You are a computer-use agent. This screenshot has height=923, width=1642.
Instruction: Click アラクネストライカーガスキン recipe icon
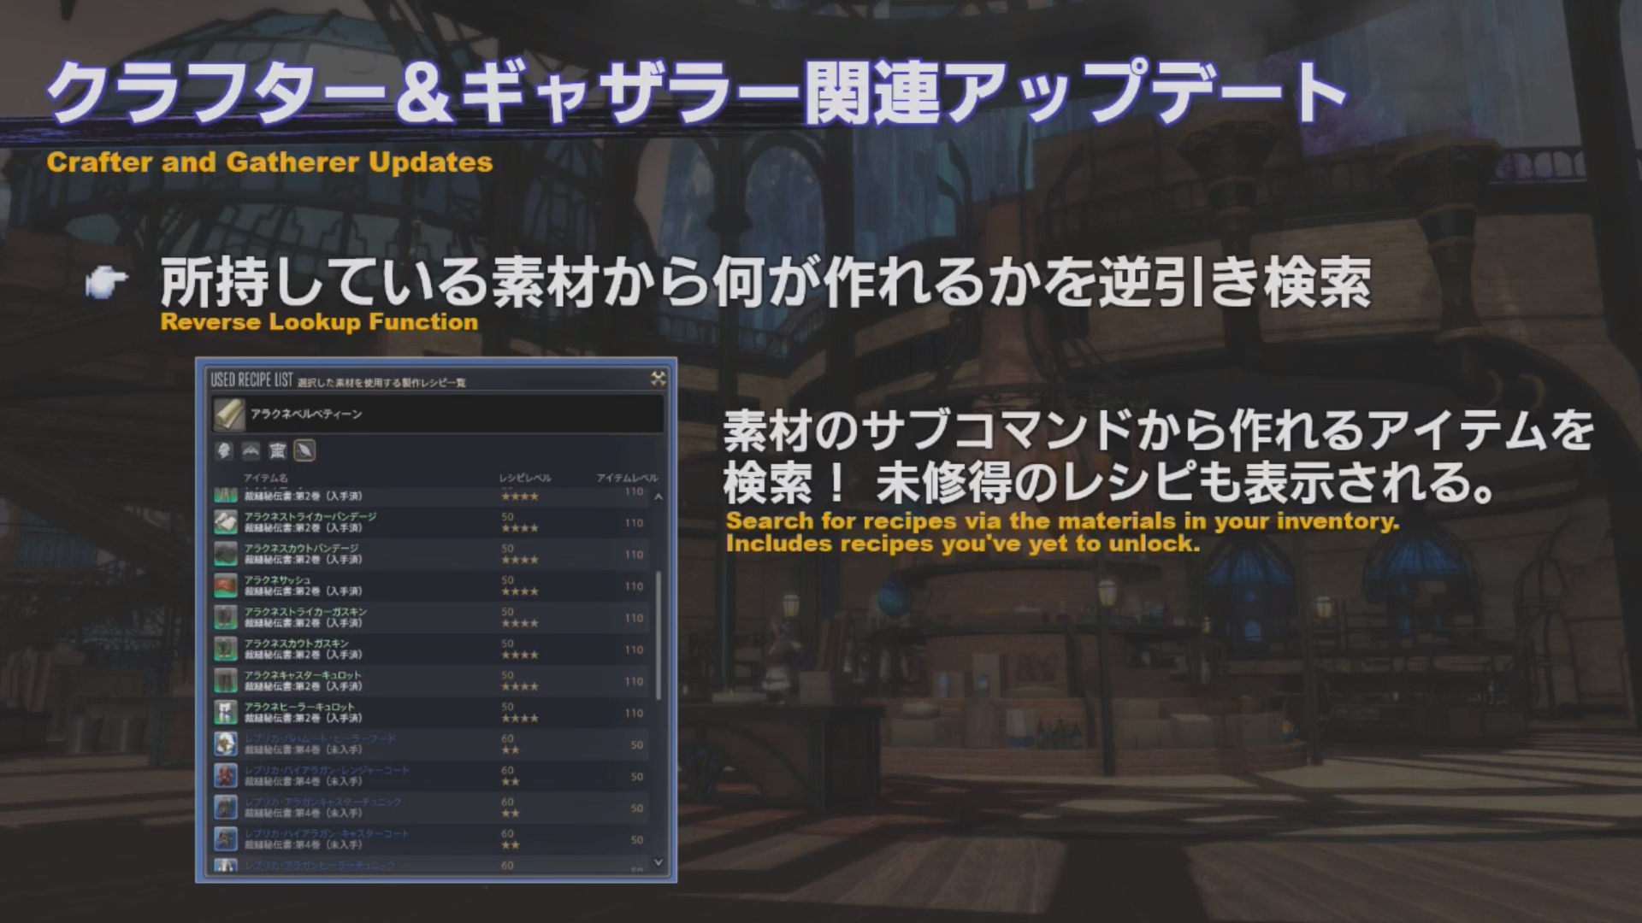pyautogui.click(x=226, y=617)
